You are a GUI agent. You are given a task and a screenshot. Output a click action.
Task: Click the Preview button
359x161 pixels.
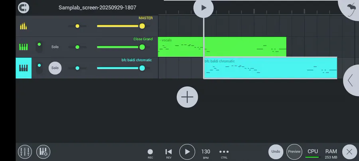(x=294, y=151)
